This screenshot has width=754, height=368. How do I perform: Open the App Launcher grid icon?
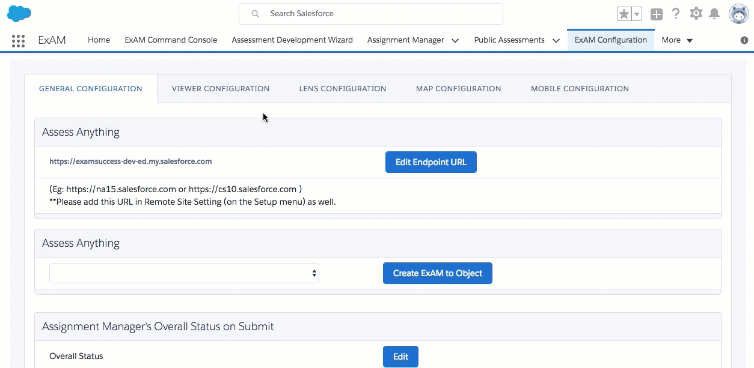[18, 41]
